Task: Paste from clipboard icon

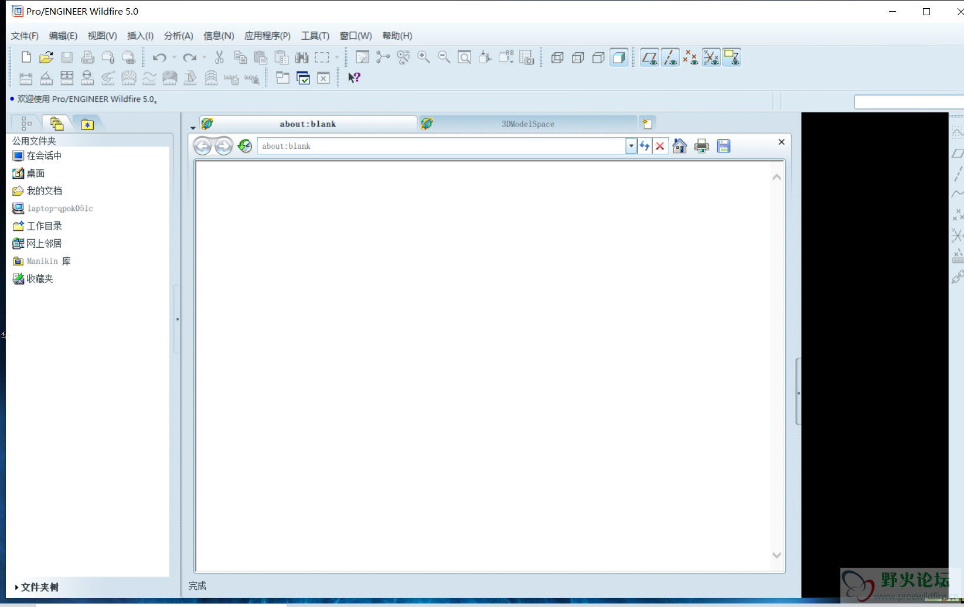Action: pyautogui.click(x=261, y=57)
